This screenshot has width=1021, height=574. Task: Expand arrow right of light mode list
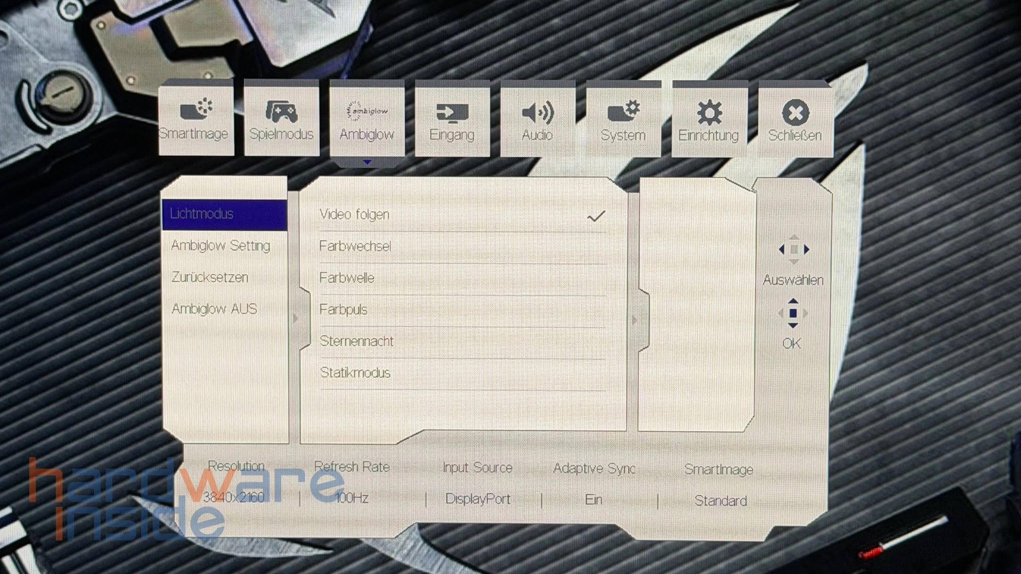[634, 320]
